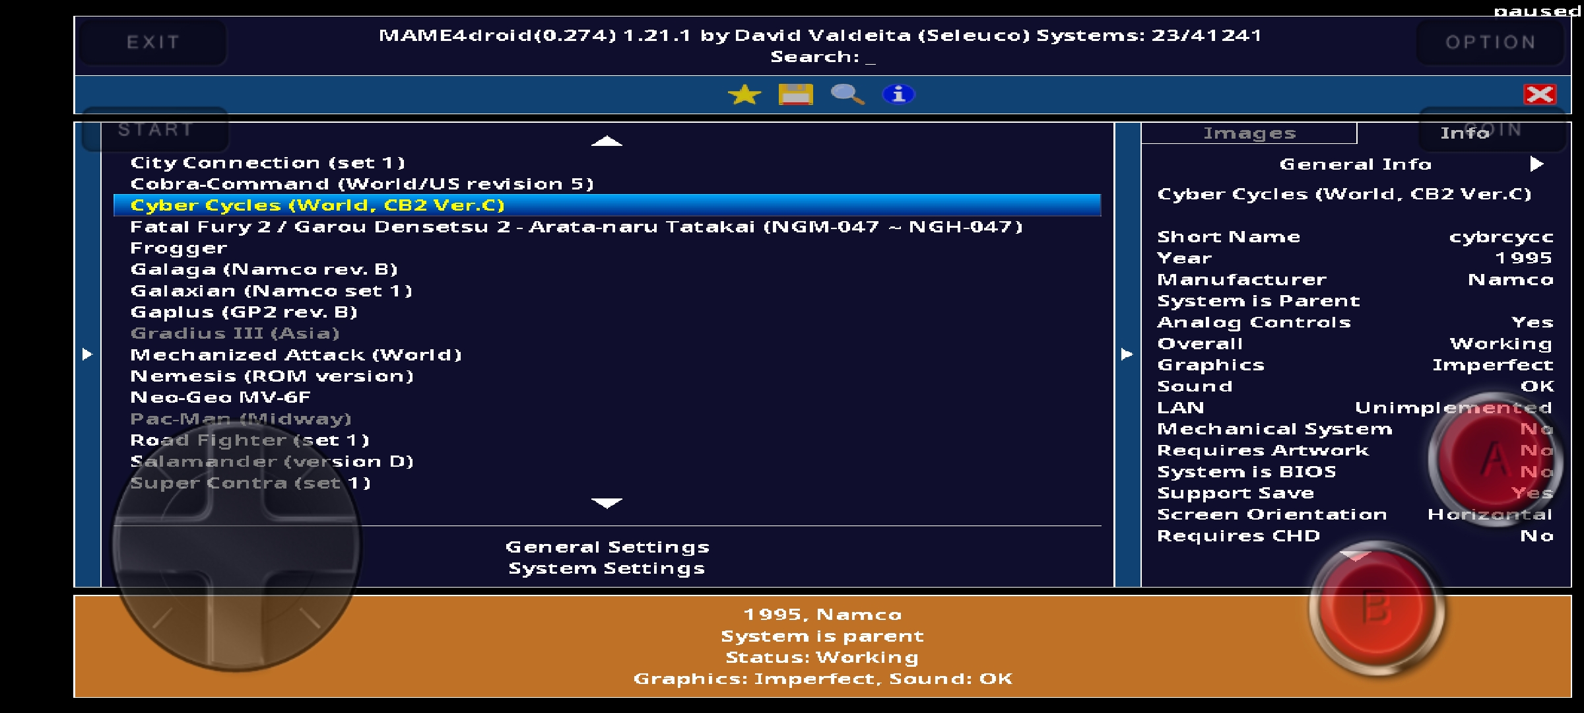Open General Settings
This screenshot has height=713, width=1584.
[x=607, y=547]
